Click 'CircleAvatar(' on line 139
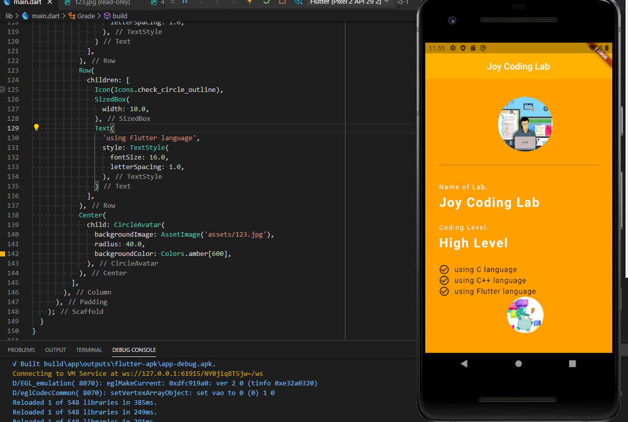 tap(140, 224)
